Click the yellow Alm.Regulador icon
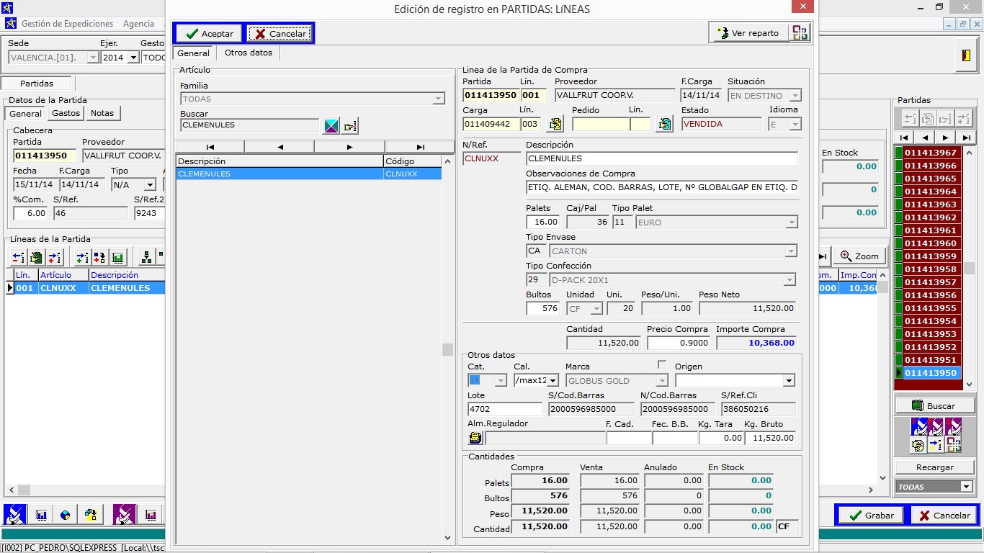Screen dimensions: 984x553 coord(475,438)
